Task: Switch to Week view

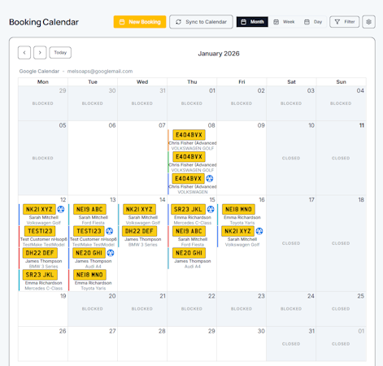Action: pyautogui.click(x=284, y=22)
